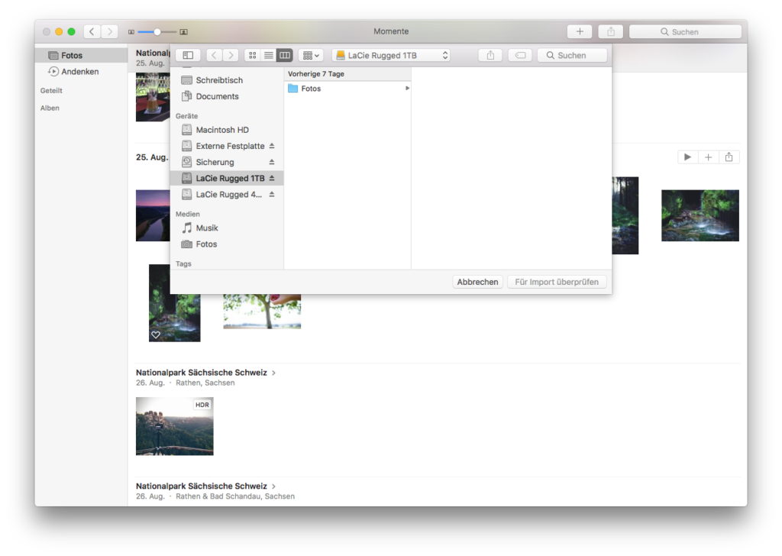Image resolution: width=782 pixels, height=556 pixels.
Task: Go forward in the Photos window toolbar
Action: click(110, 31)
